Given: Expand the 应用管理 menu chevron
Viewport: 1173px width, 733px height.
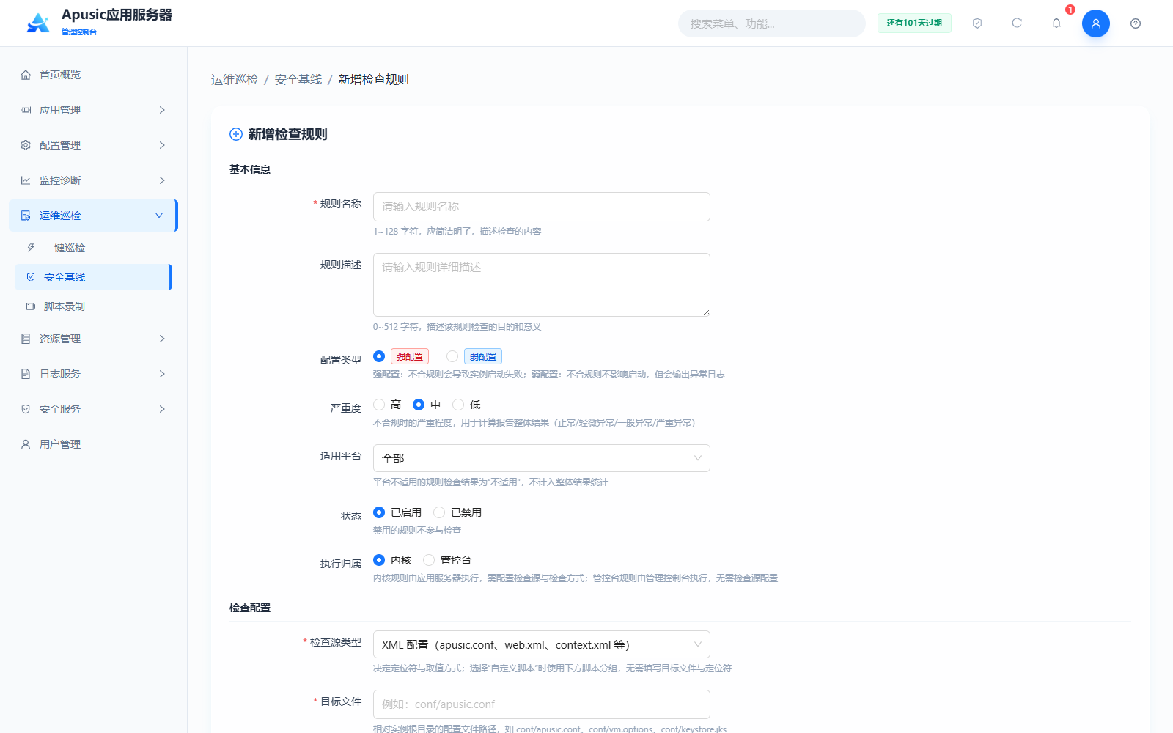Looking at the screenshot, I should (x=162, y=110).
